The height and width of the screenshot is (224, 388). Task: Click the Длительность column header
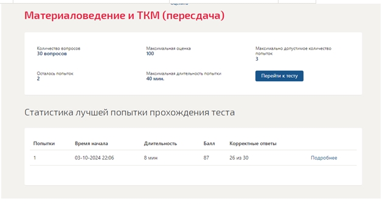point(161,143)
